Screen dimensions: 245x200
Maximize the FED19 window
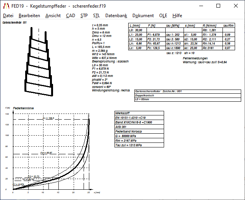tap(218, 6)
